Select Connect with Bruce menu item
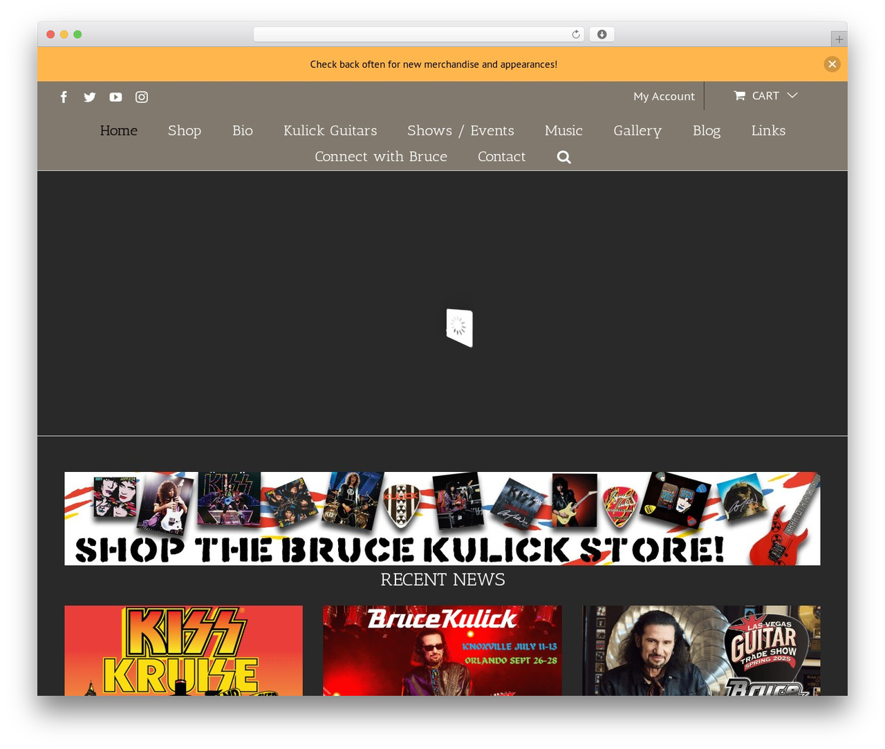 pos(381,157)
